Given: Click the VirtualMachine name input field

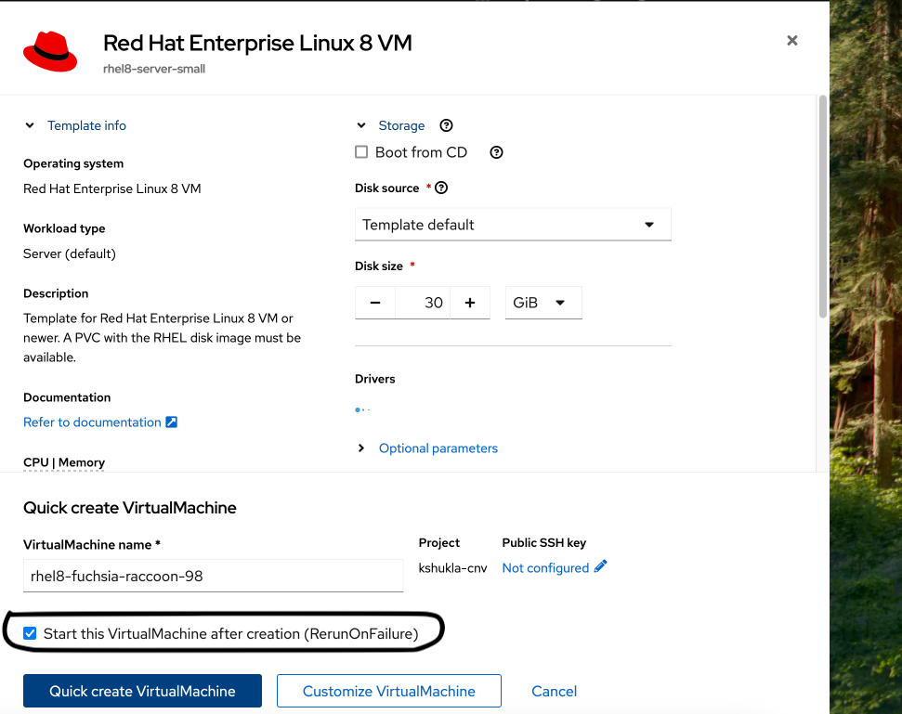Looking at the screenshot, I should coord(213,576).
